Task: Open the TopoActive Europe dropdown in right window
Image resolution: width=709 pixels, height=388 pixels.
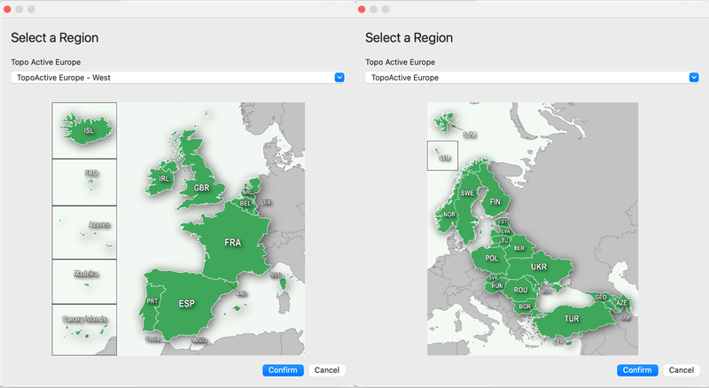Action: [533, 77]
